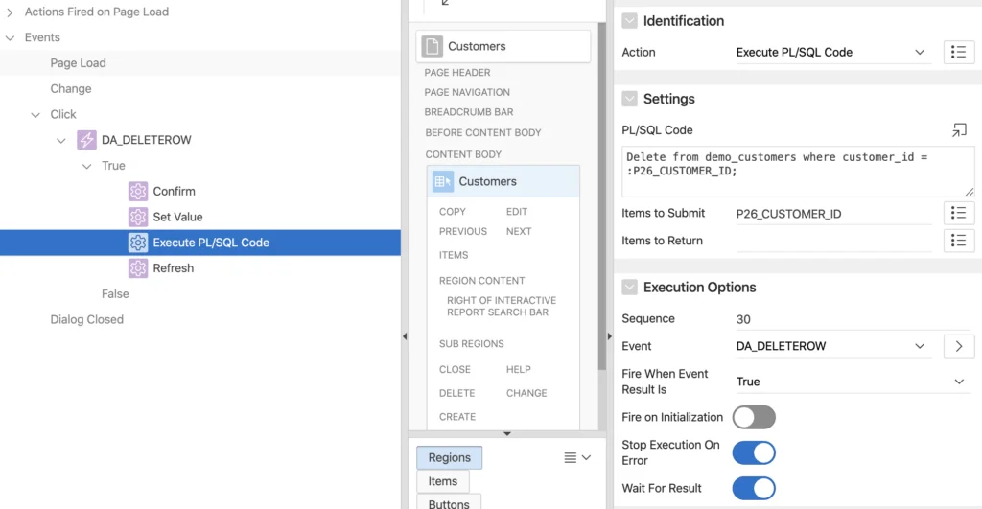Collapse the Identification section
Image resolution: width=982 pixels, height=509 pixels.
[629, 21]
